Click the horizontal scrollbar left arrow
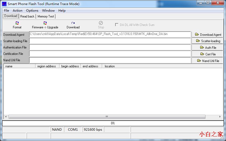 [x=6, y=117]
